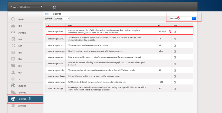Go to 实例 instances section
This screenshot has height=113, width=222.
click(20, 26)
